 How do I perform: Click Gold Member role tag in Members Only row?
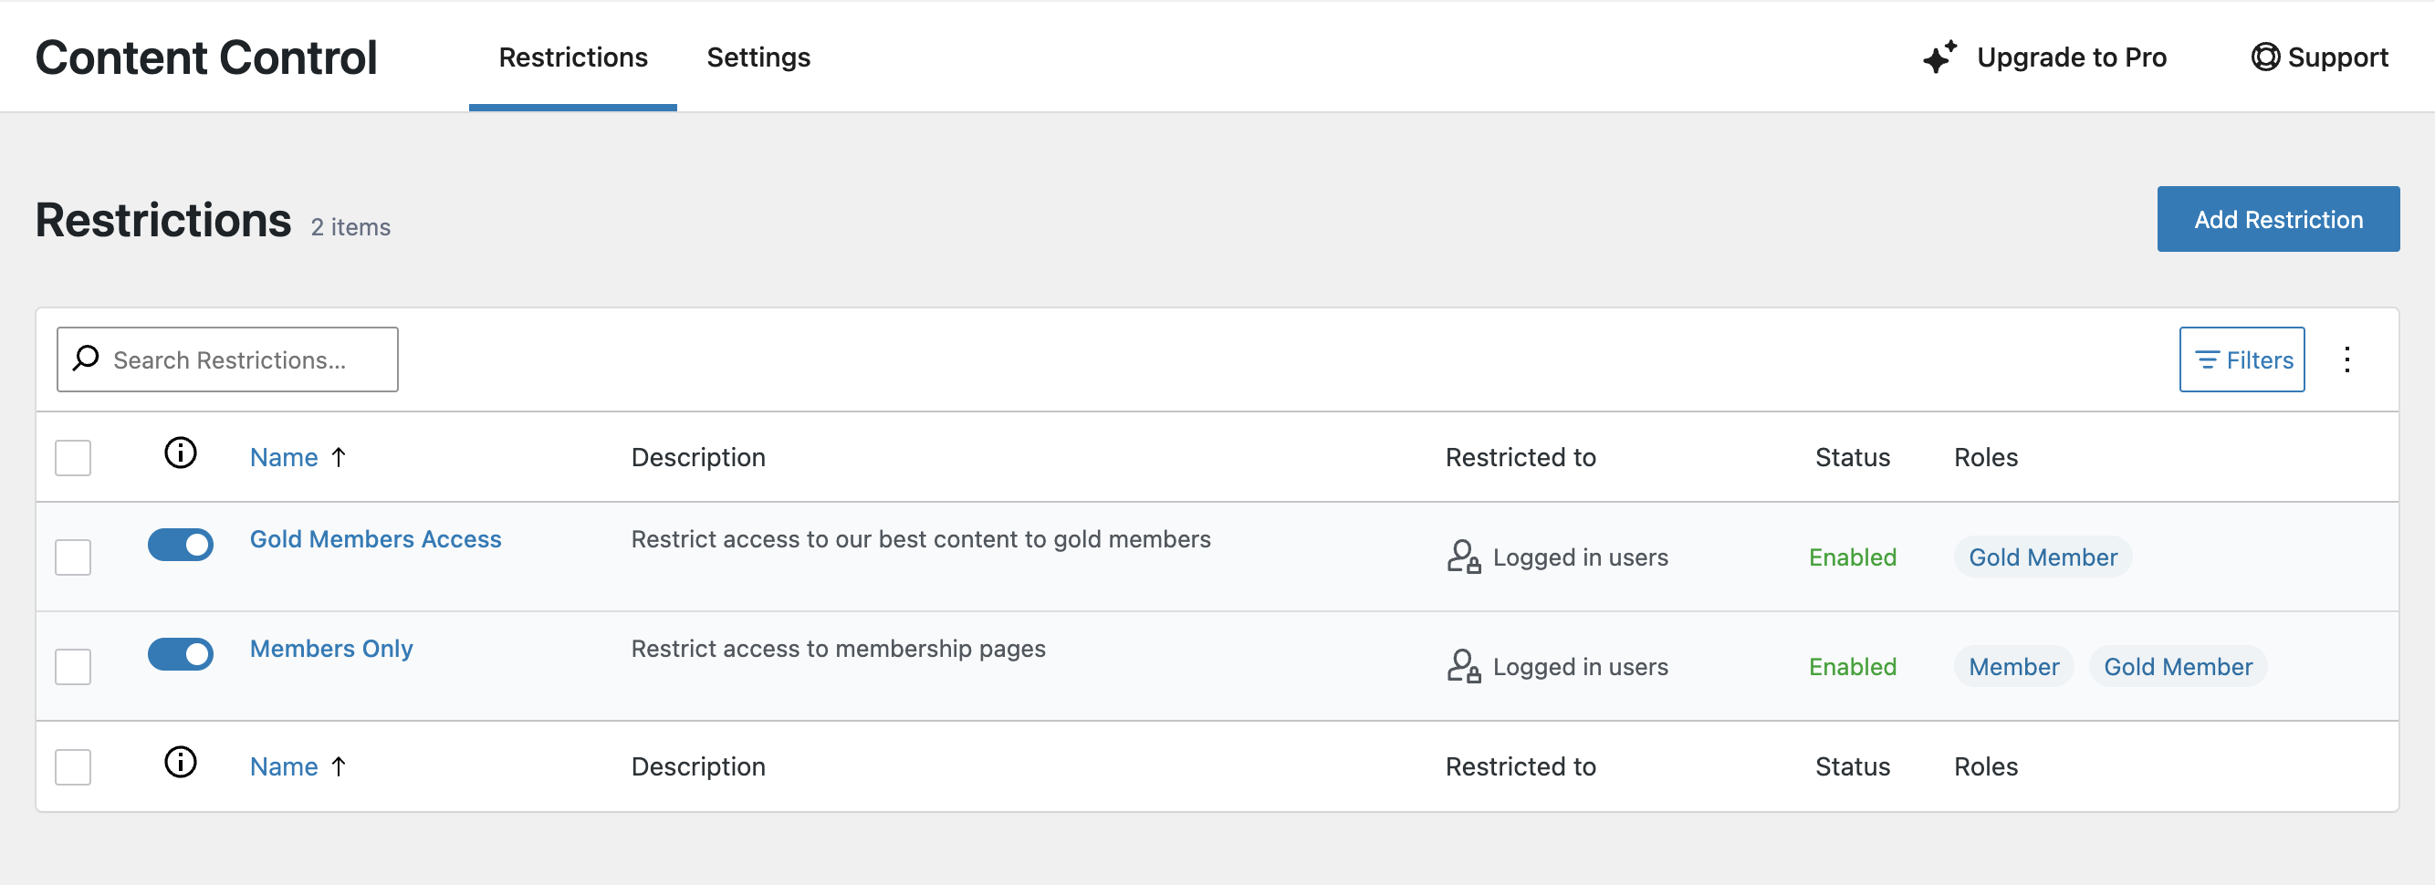[2177, 667]
